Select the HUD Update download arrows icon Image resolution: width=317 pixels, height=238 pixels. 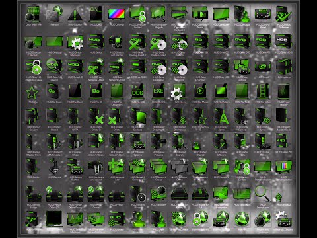coord(117,219)
